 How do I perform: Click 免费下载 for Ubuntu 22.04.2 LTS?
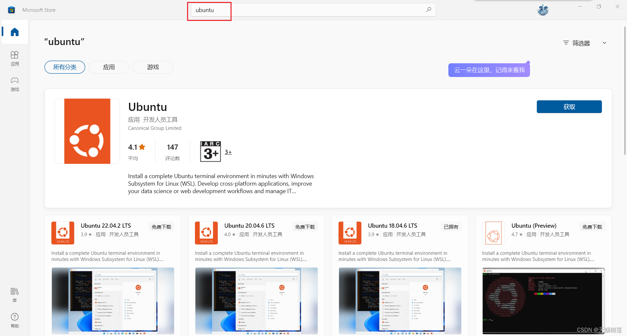click(x=161, y=227)
